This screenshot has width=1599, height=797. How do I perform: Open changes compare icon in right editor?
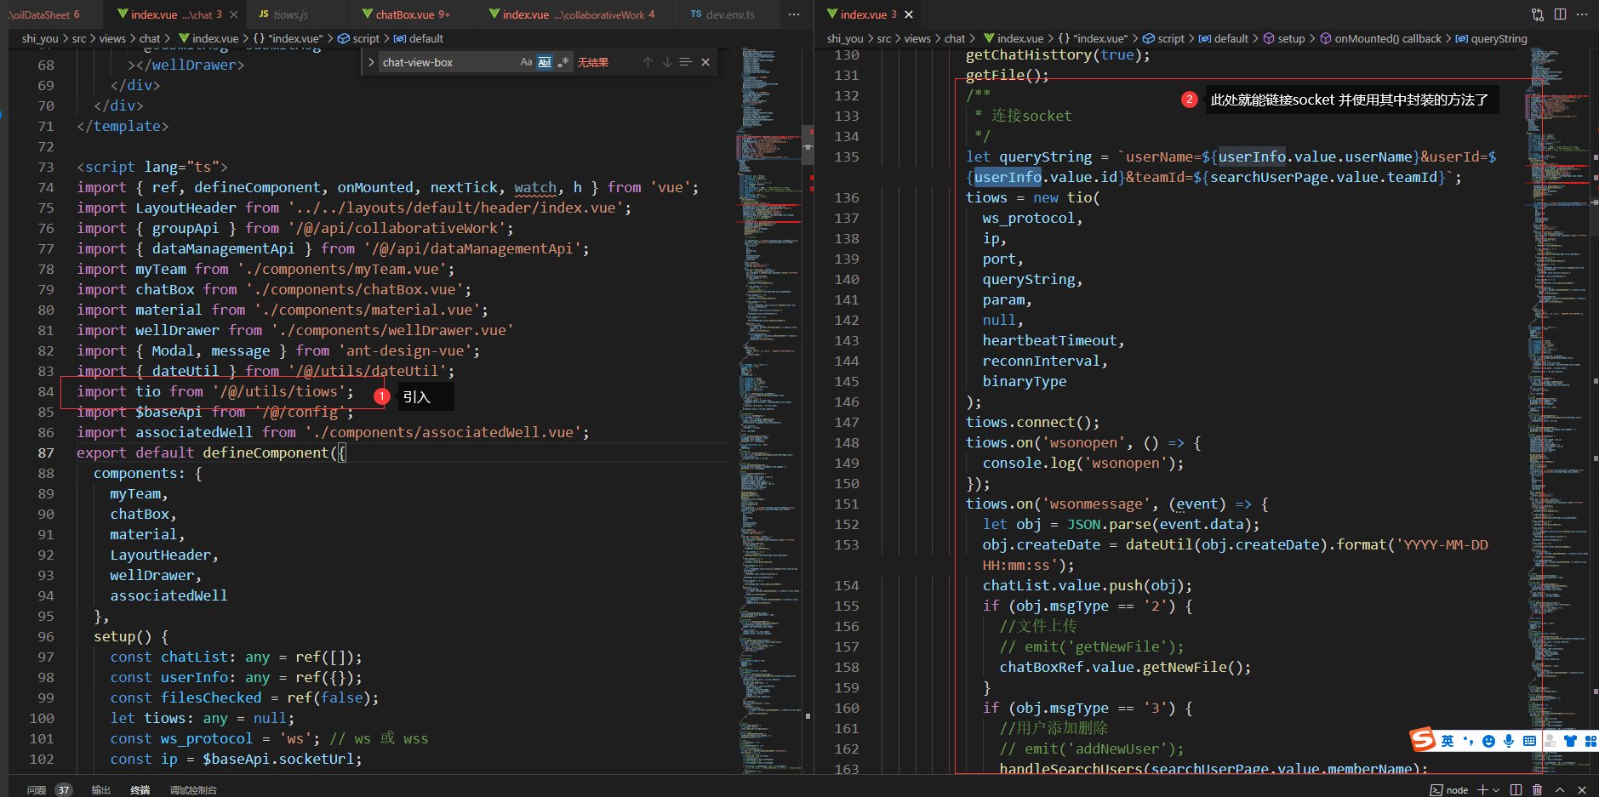1538,14
